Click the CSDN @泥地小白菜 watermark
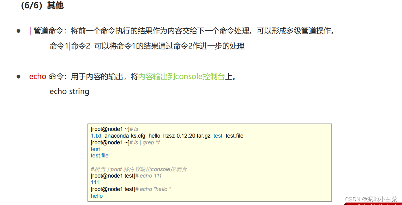This screenshot has width=402, height=205. pos(371,199)
